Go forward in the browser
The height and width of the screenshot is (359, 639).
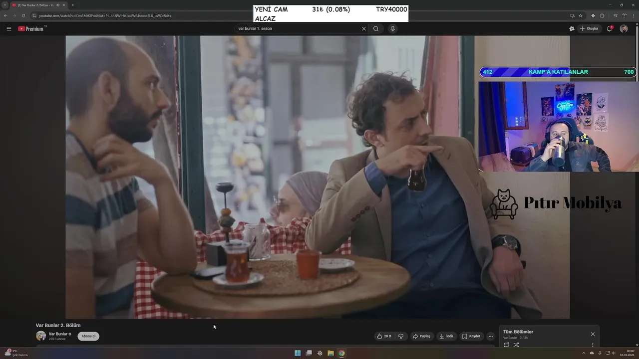coord(14,15)
